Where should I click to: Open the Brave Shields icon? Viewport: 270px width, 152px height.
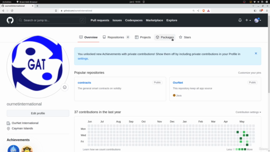(203, 11)
